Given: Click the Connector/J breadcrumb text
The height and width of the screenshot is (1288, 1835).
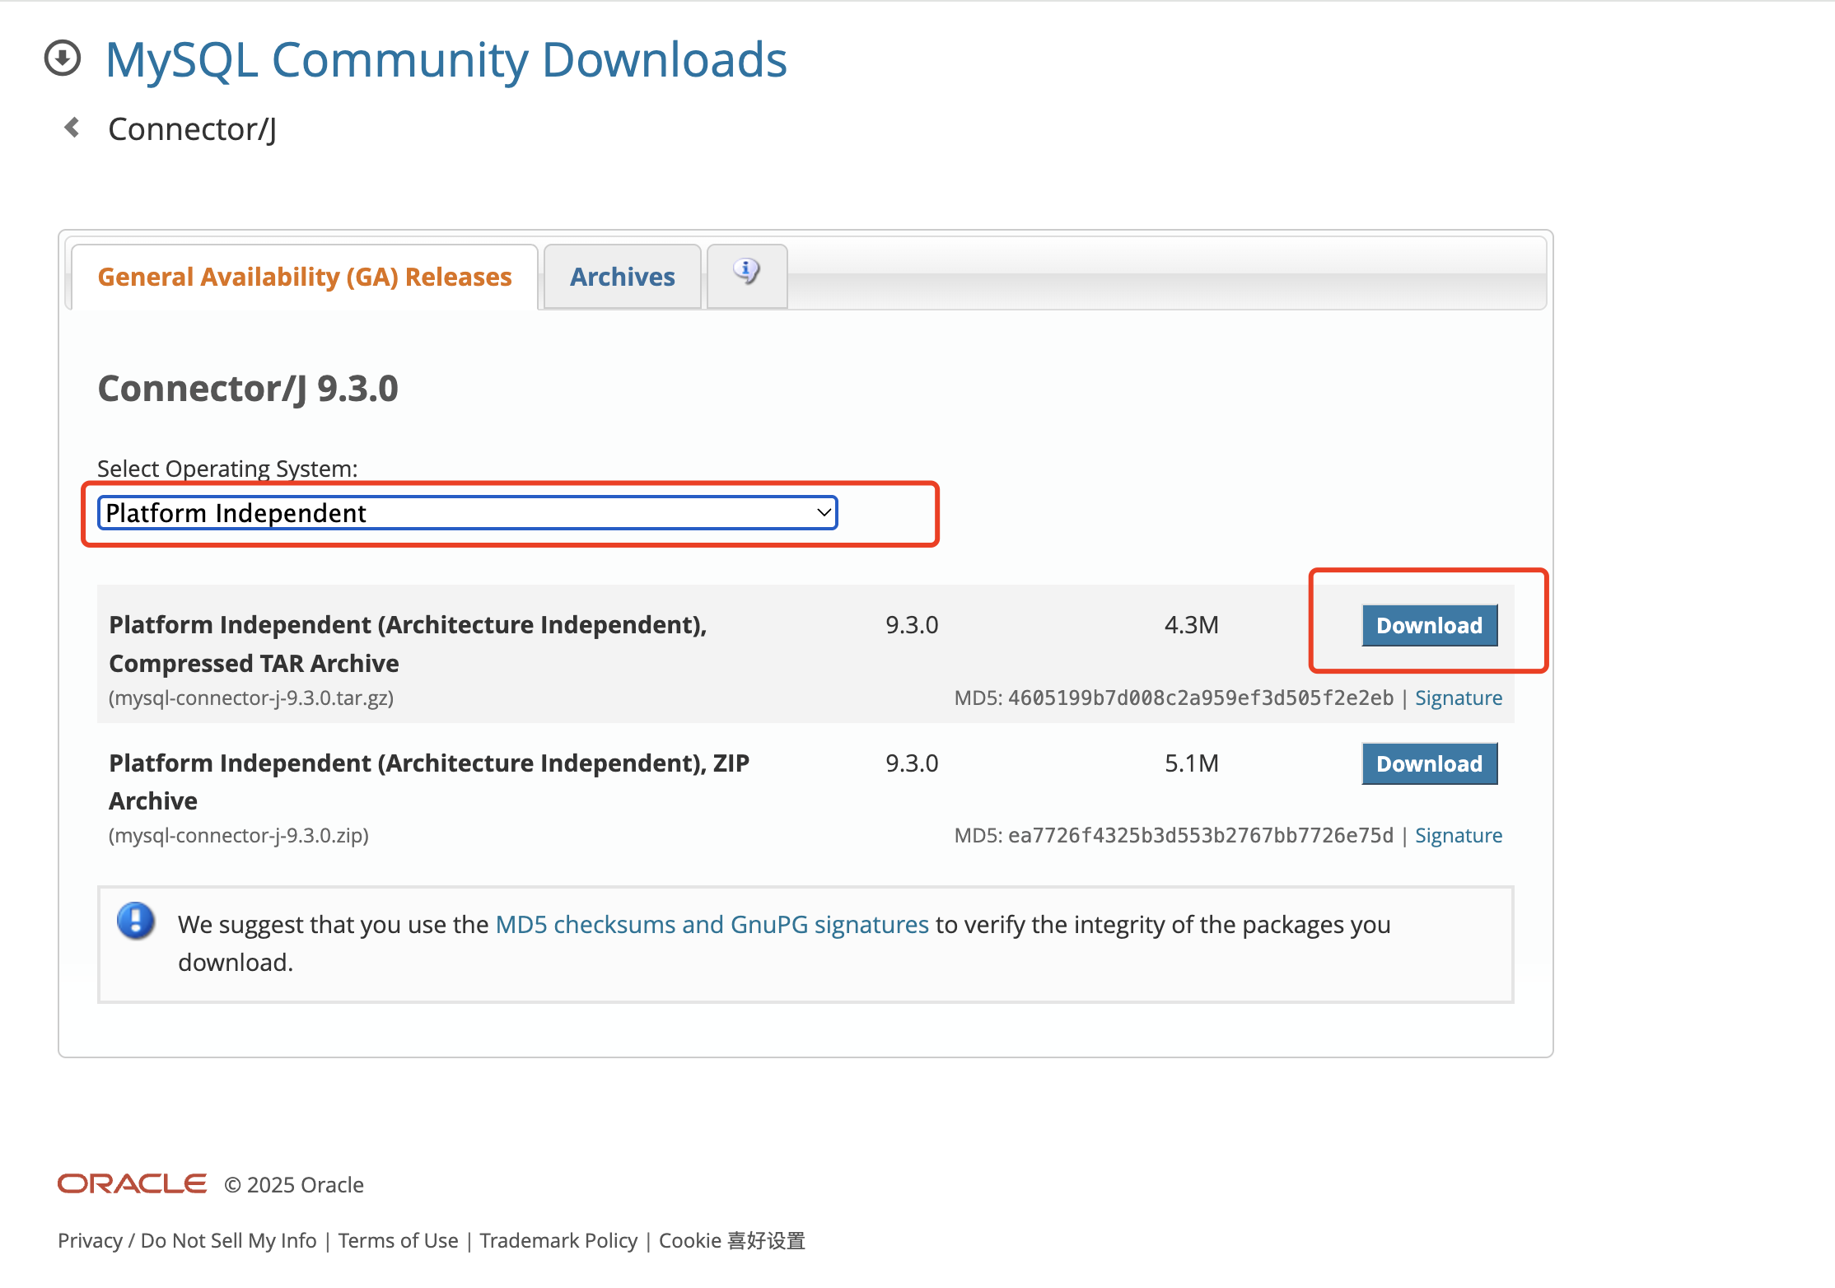Looking at the screenshot, I should pos(192,129).
